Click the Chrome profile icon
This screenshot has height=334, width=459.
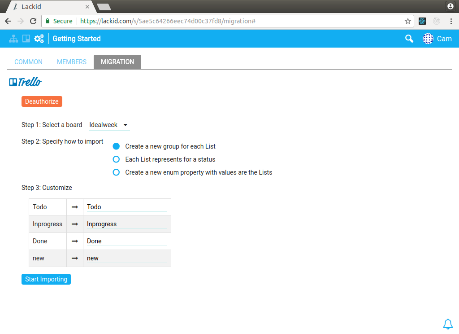(x=450, y=6)
